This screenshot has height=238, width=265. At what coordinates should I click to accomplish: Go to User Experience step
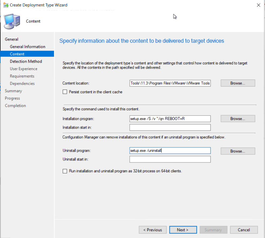24,69
